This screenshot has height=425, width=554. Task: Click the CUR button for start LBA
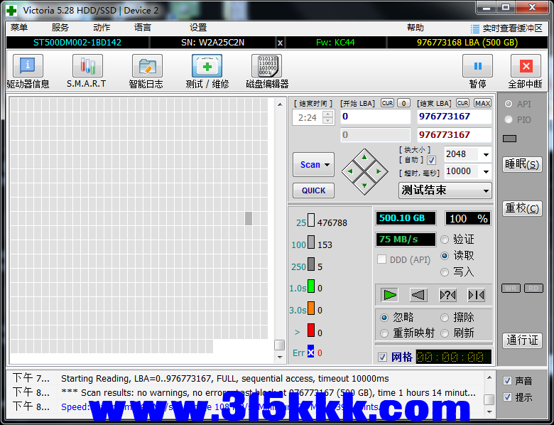click(387, 103)
